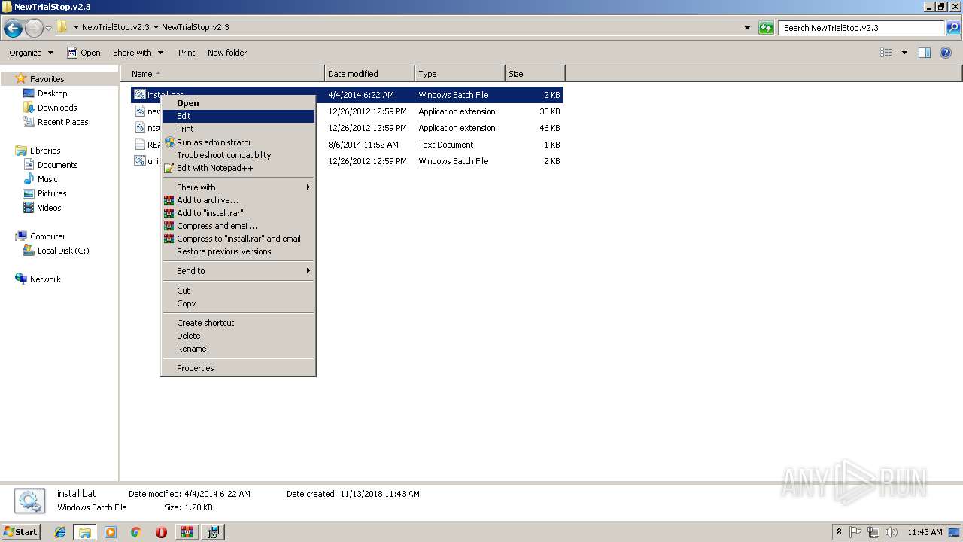Select Run as administrator
Image resolution: width=963 pixels, height=542 pixels.
point(238,142)
